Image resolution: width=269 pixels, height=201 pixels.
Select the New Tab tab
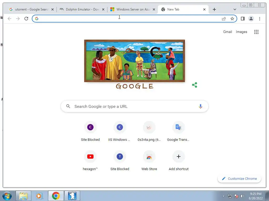click(x=183, y=9)
